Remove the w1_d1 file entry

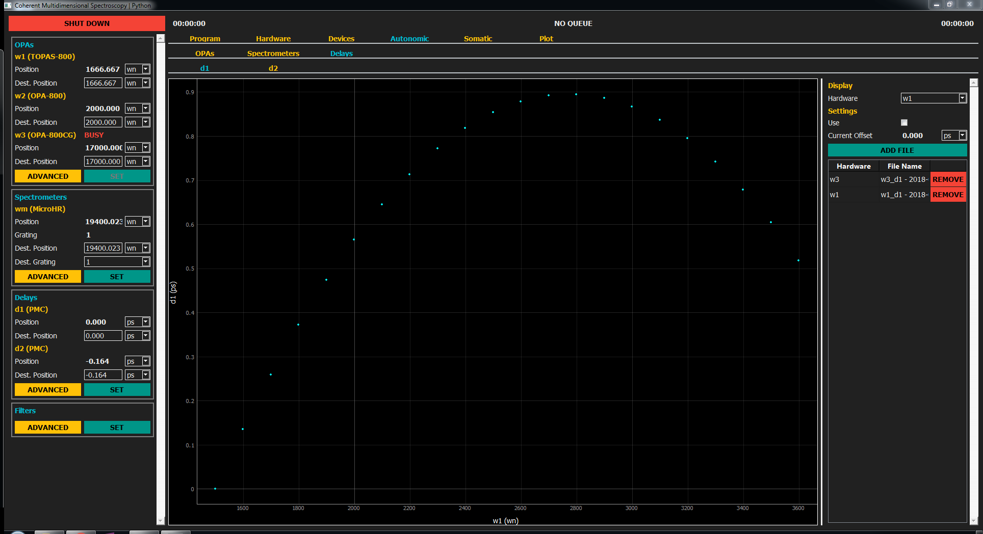click(948, 195)
